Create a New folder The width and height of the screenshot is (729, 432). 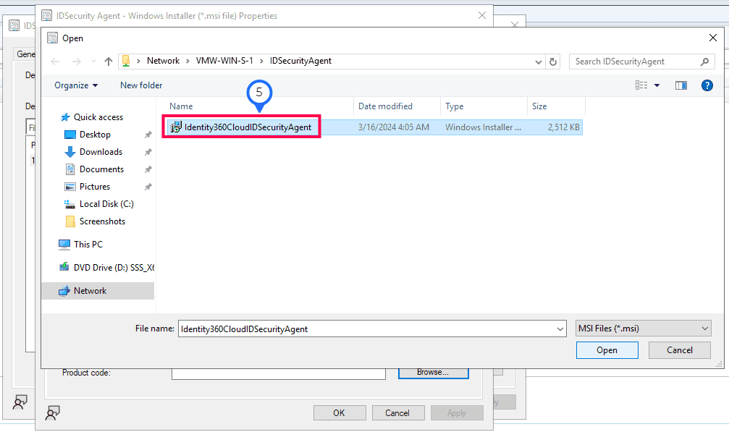click(141, 85)
